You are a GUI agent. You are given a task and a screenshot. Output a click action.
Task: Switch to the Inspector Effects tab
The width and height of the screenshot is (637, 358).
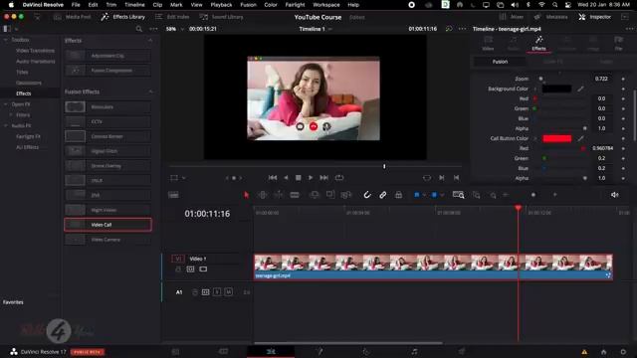tap(539, 43)
